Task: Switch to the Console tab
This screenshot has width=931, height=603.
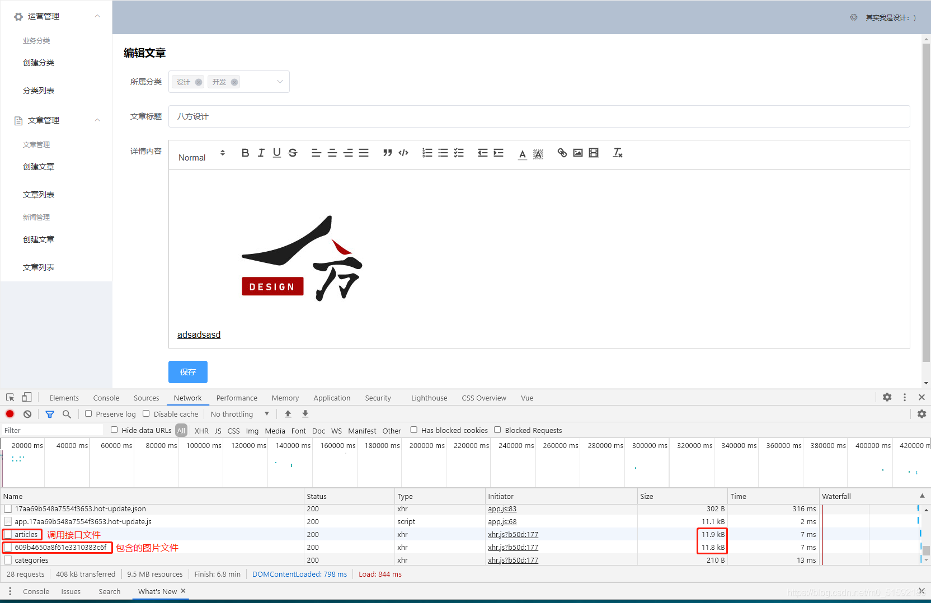Action: (106, 398)
